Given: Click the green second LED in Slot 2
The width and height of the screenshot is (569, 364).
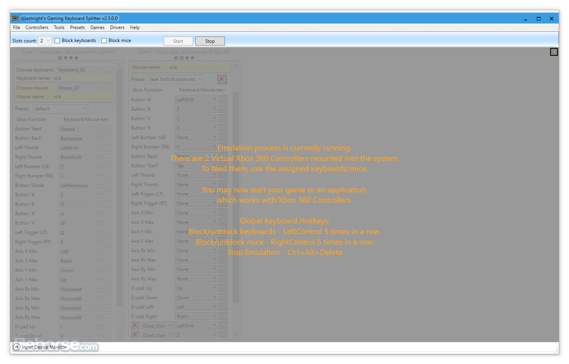Looking at the screenshot, I should (x=181, y=58).
